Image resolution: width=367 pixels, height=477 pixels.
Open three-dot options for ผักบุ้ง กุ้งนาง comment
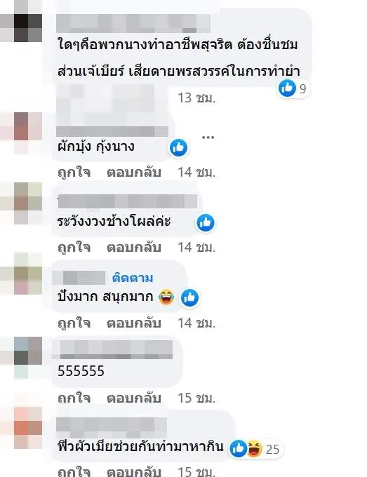coord(208,137)
